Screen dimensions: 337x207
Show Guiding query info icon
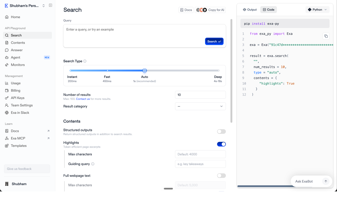pos(93,164)
